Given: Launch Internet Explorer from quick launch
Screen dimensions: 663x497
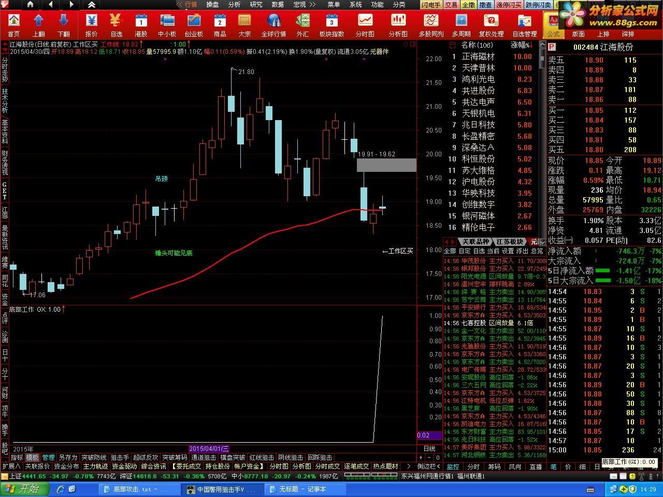Looking at the screenshot, I should (x=60, y=489).
